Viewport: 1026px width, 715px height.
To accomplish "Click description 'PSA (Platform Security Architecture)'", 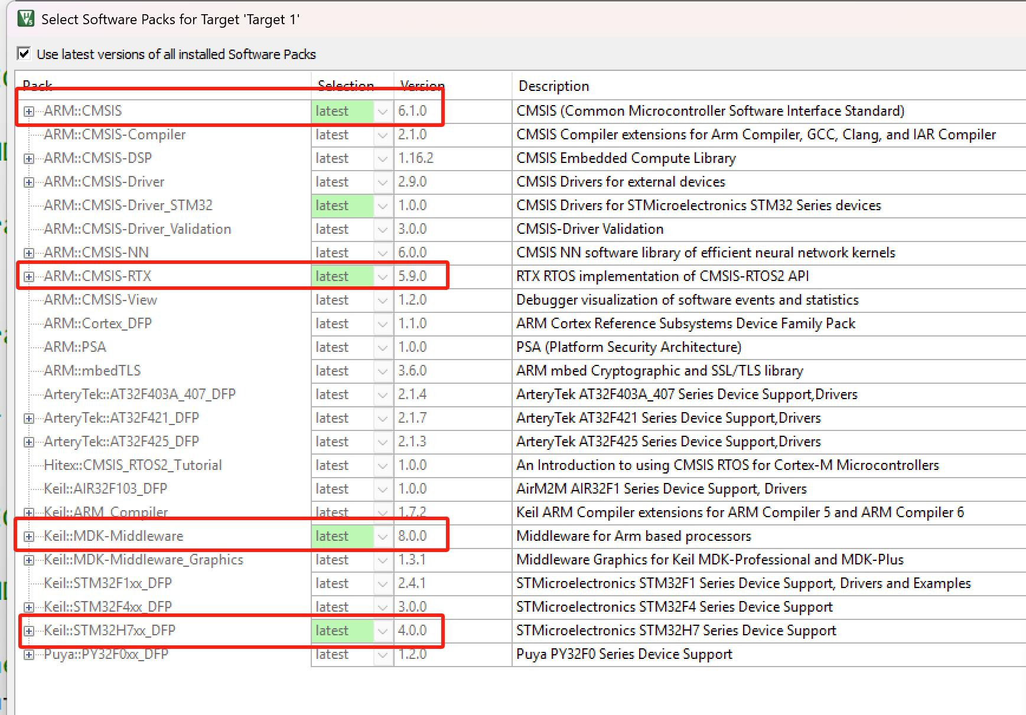I will pyautogui.click(x=629, y=347).
